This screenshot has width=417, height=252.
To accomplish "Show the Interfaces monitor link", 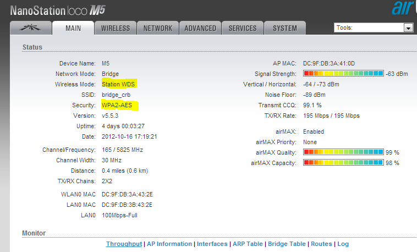I will [212, 244].
